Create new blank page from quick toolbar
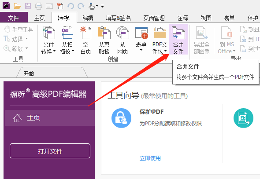The width and height of the screenshot is (260, 179). click(x=60, y=6)
